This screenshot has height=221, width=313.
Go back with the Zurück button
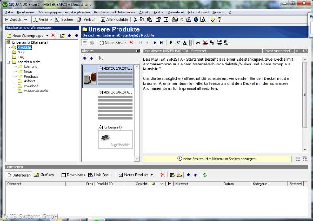click(x=13, y=20)
